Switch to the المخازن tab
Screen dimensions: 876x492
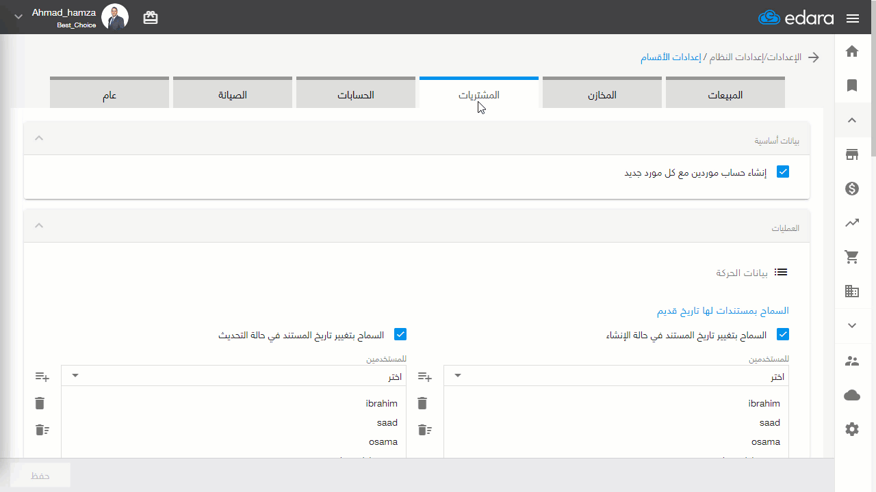tap(602, 93)
